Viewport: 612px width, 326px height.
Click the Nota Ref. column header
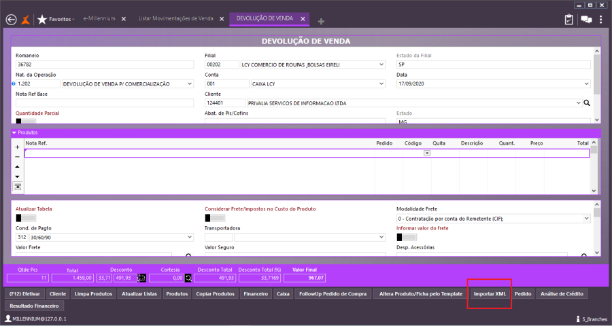coord(36,143)
